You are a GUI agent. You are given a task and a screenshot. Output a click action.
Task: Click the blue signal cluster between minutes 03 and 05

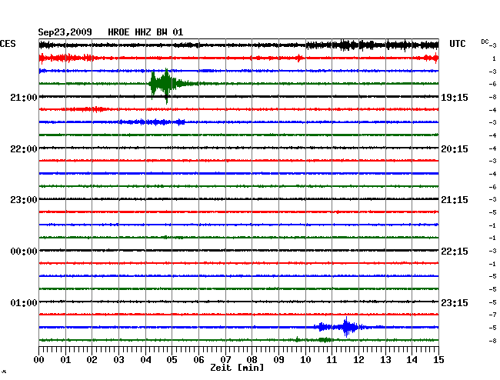tap(152, 122)
